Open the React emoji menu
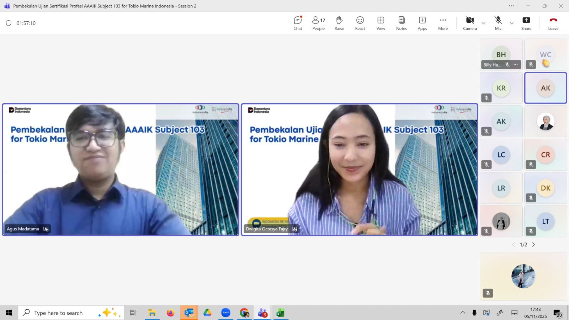Image resolution: width=569 pixels, height=320 pixels. tap(360, 23)
